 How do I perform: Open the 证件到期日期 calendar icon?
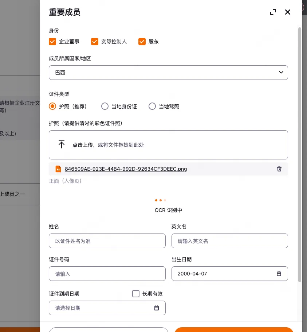(157, 308)
